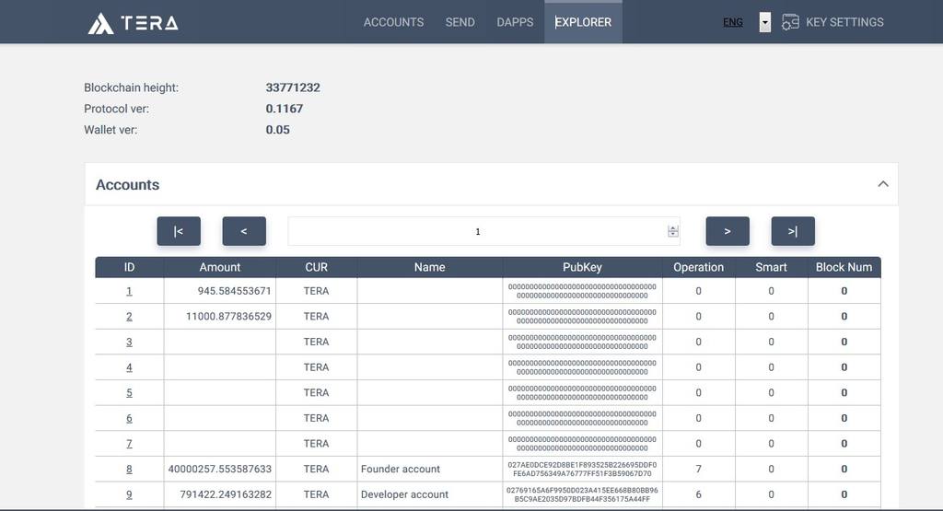This screenshot has width=943, height=511.
Task: Open account ID 8 link
Action: (x=129, y=469)
